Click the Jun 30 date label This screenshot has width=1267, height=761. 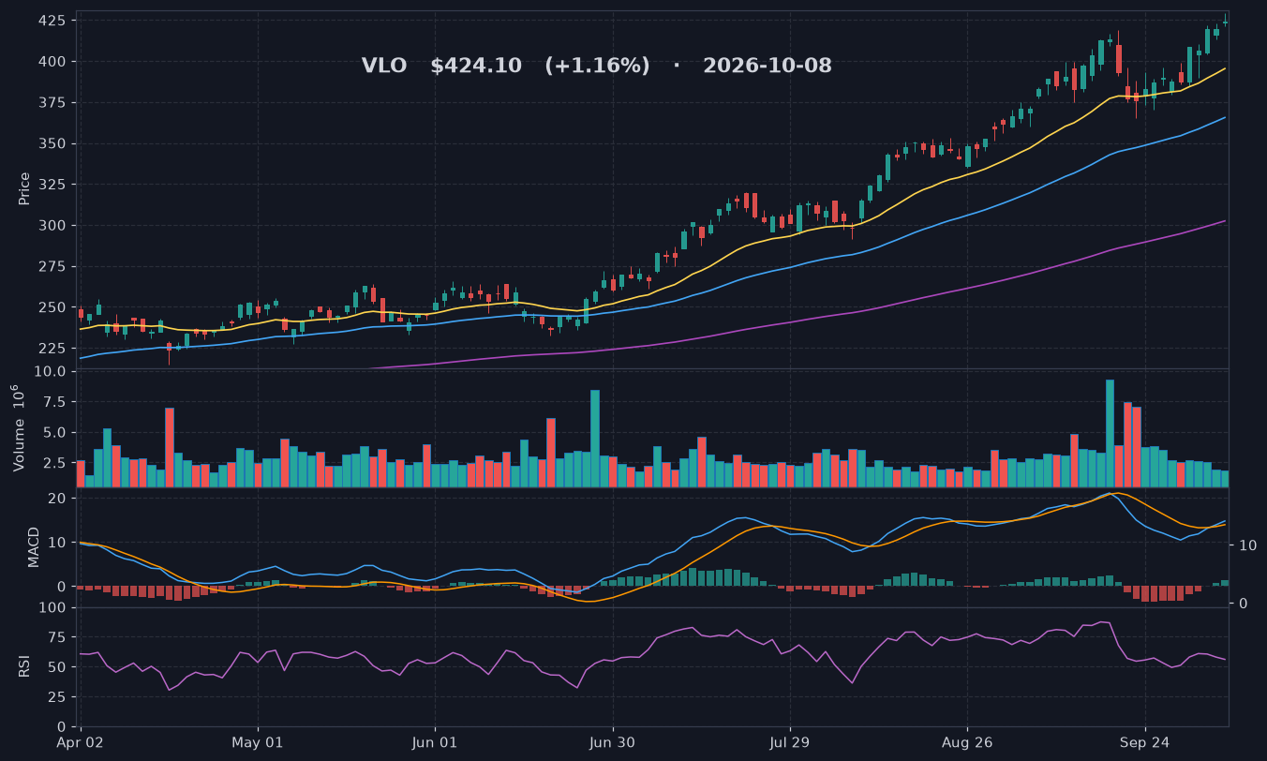click(x=613, y=743)
